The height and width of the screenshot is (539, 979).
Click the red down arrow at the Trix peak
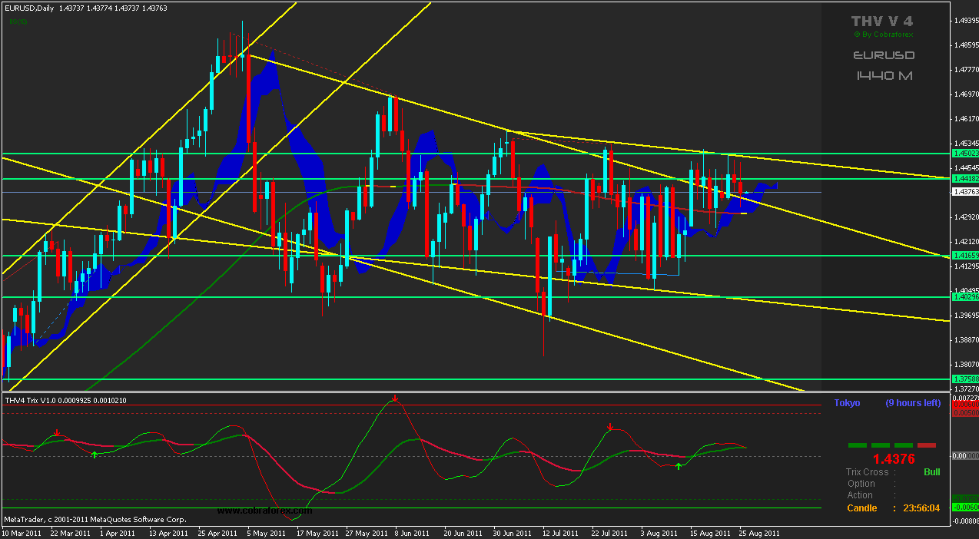pos(395,398)
